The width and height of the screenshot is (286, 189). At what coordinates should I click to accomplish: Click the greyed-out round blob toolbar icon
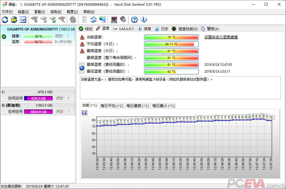(x=73, y=20)
